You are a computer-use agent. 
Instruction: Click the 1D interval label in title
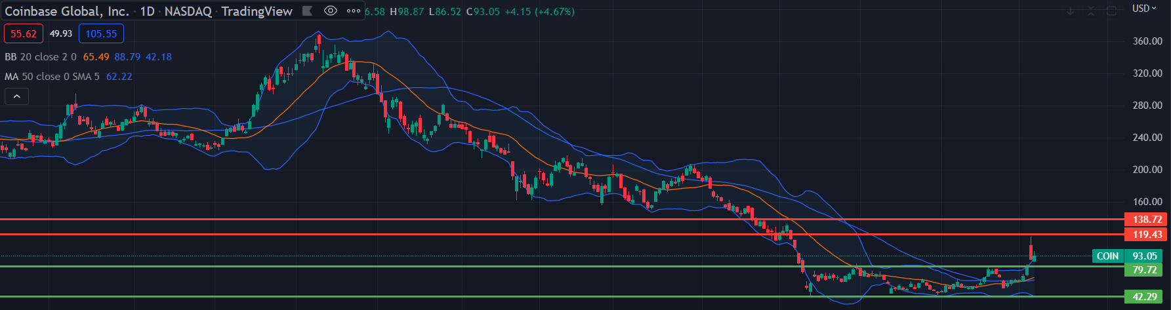pos(147,12)
